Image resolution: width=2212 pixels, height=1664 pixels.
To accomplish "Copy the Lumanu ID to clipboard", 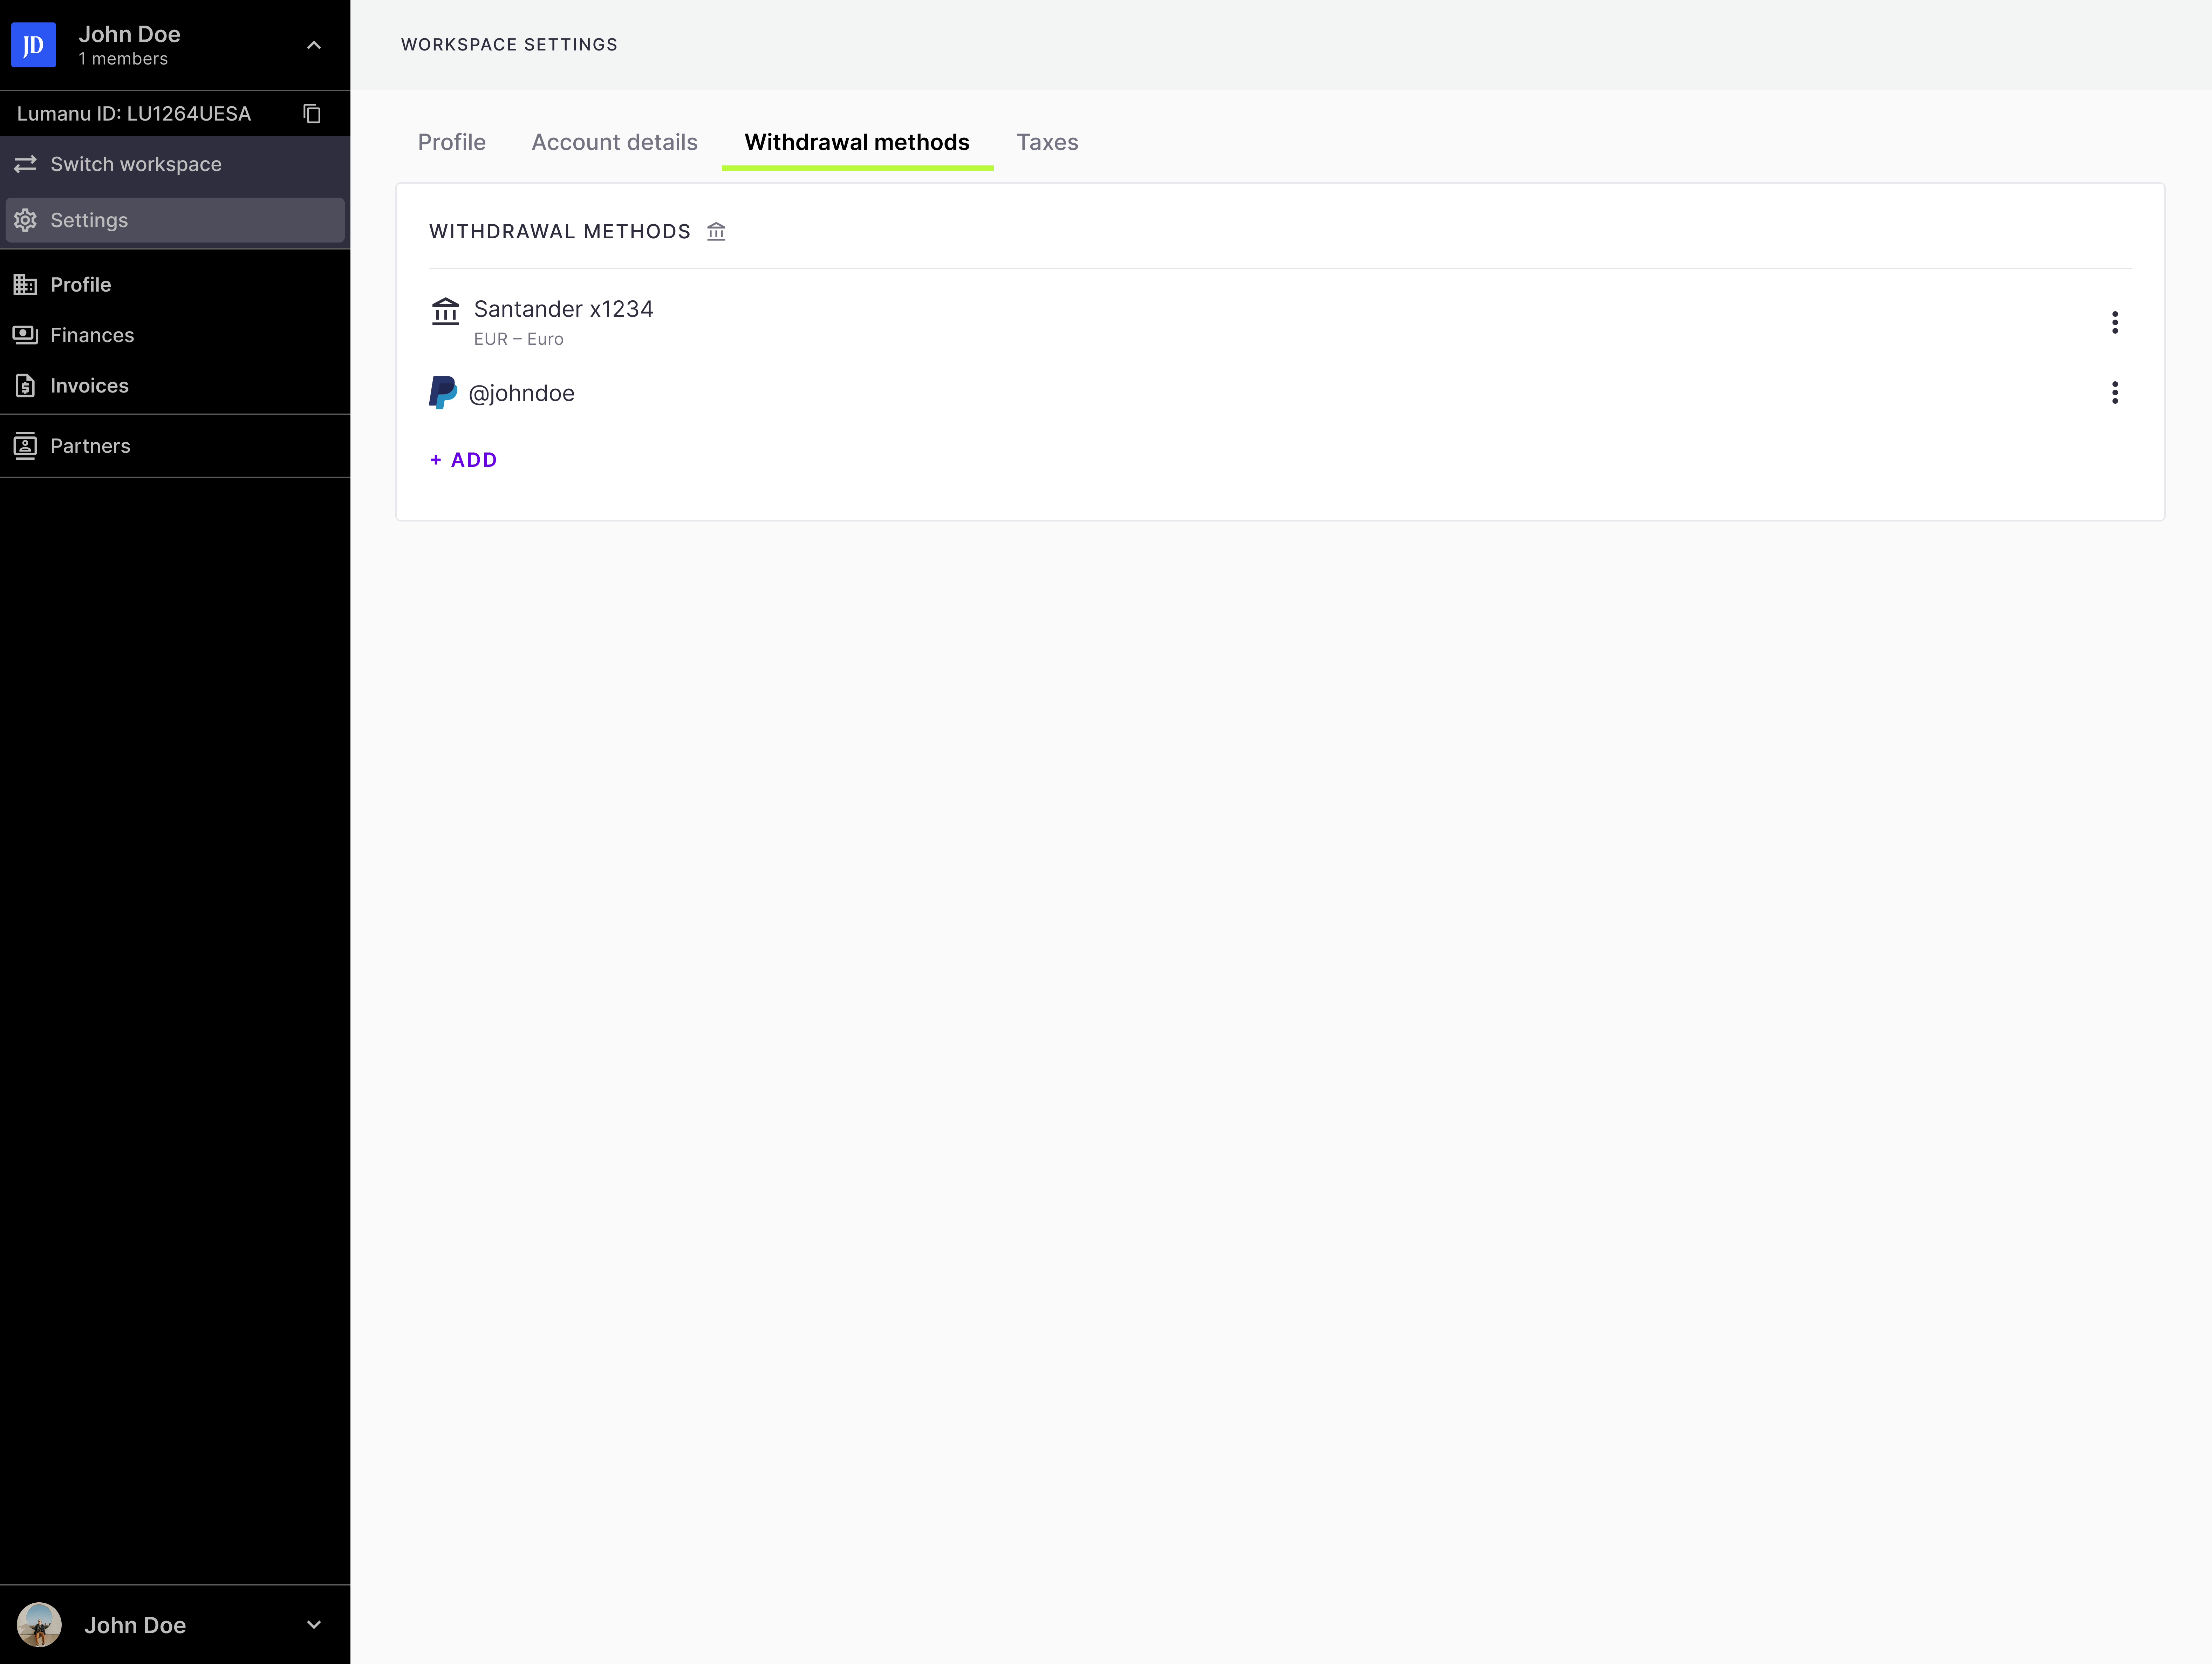I will point(312,114).
